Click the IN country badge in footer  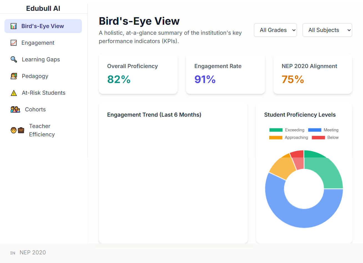tap(12, 253)
